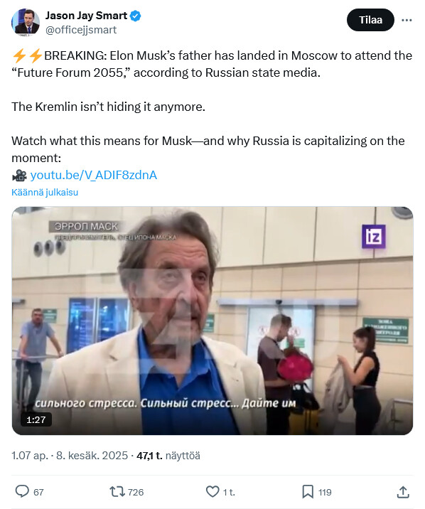The height and width of the screenshot is (509, 425).
Task: Click the reply speech bubble icon
Action: coord(22,491)
